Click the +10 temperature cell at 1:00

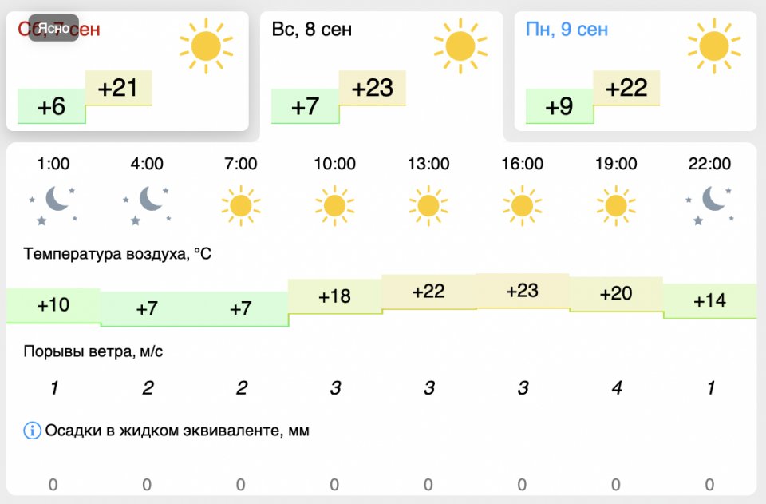pos(53,305)
